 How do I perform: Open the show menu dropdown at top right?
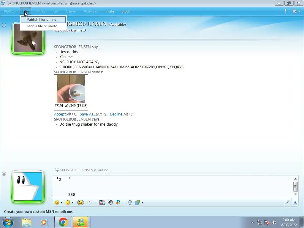(x=296, y=11)
